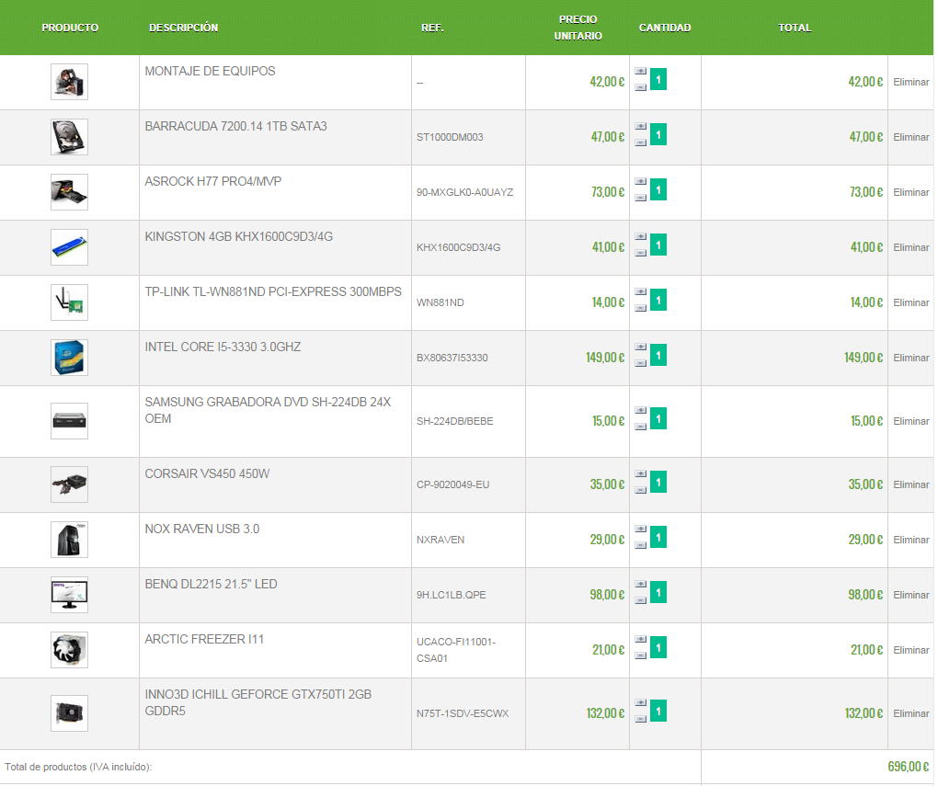The height and width of the screenshot is (786, 938).
Task: Remove Corsair VS450 with Eliminar
Action: point(911,484)
